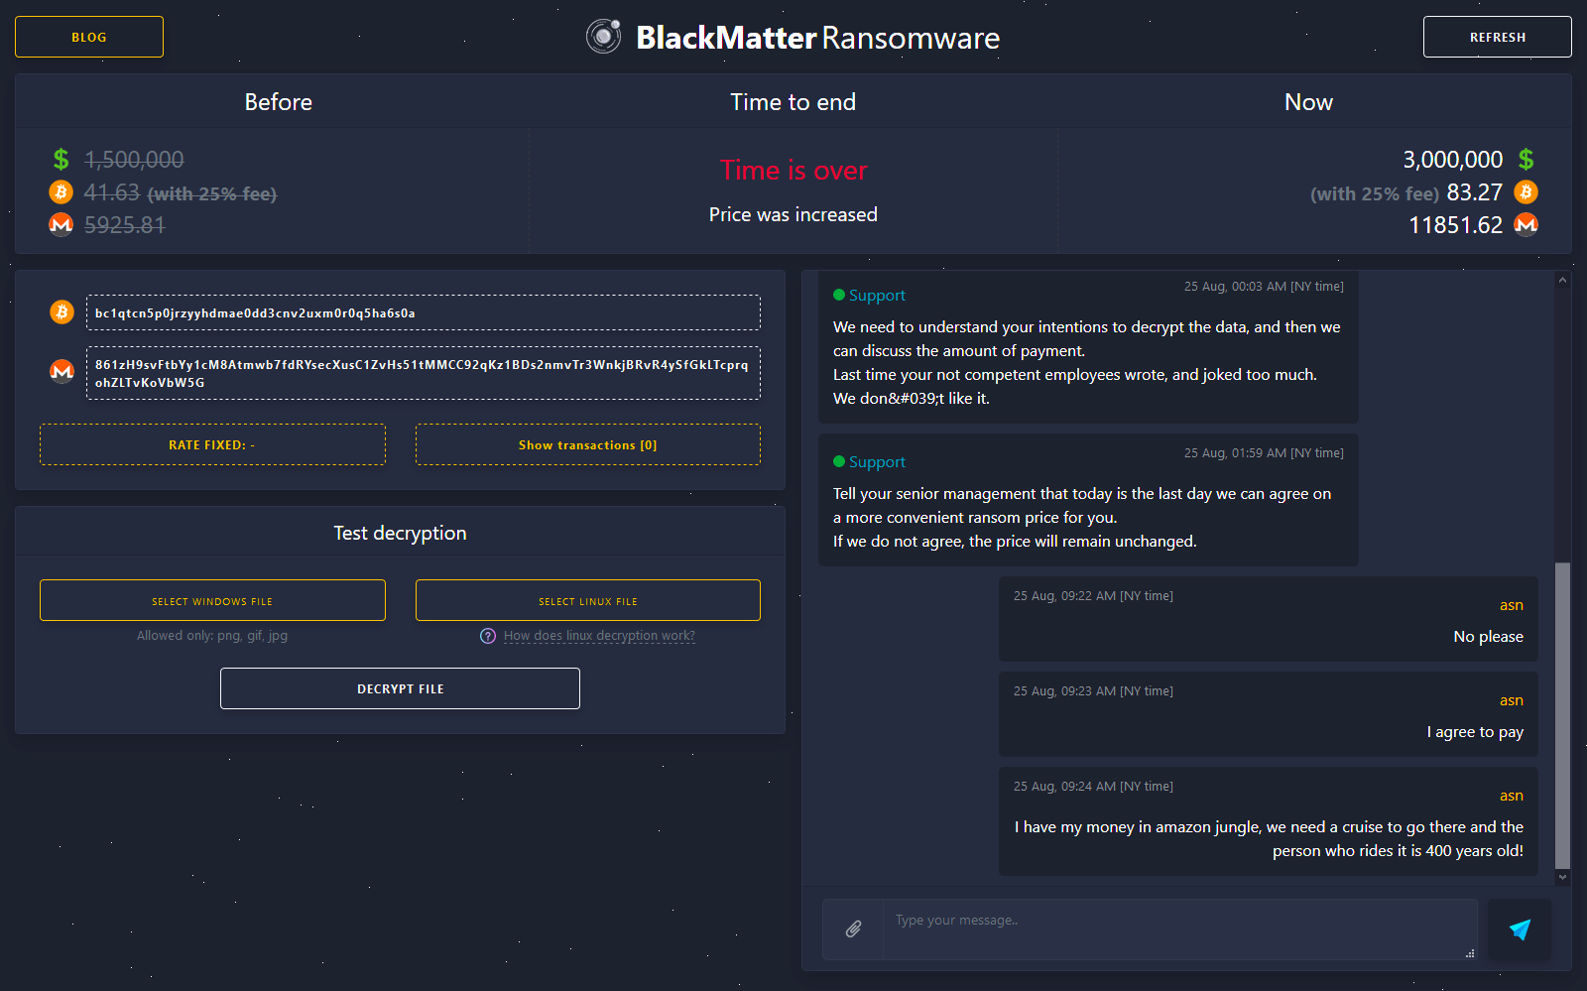Viewport: 1587px width, 991px height.
Task: Choose Select Linux File button
Action: tap(587, 600)
